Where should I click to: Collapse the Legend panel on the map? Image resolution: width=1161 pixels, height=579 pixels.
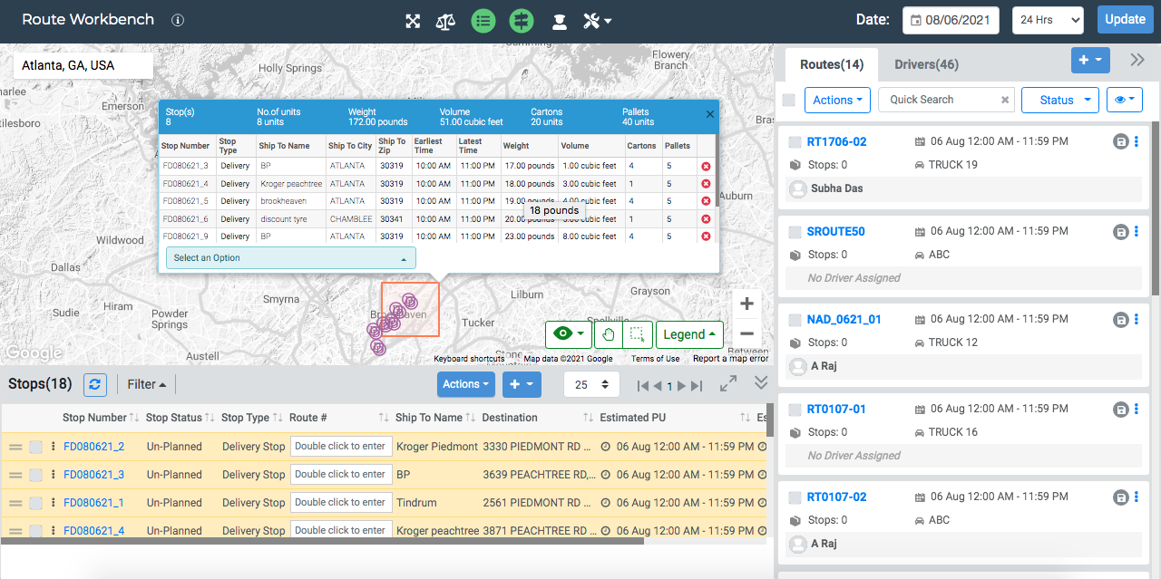pos(688,334)
